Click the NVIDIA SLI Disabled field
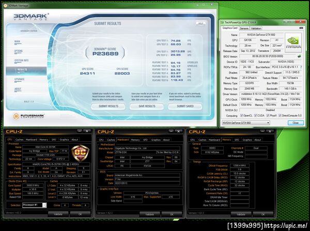This screenshot has width=310, height=231. pos(270,110)
